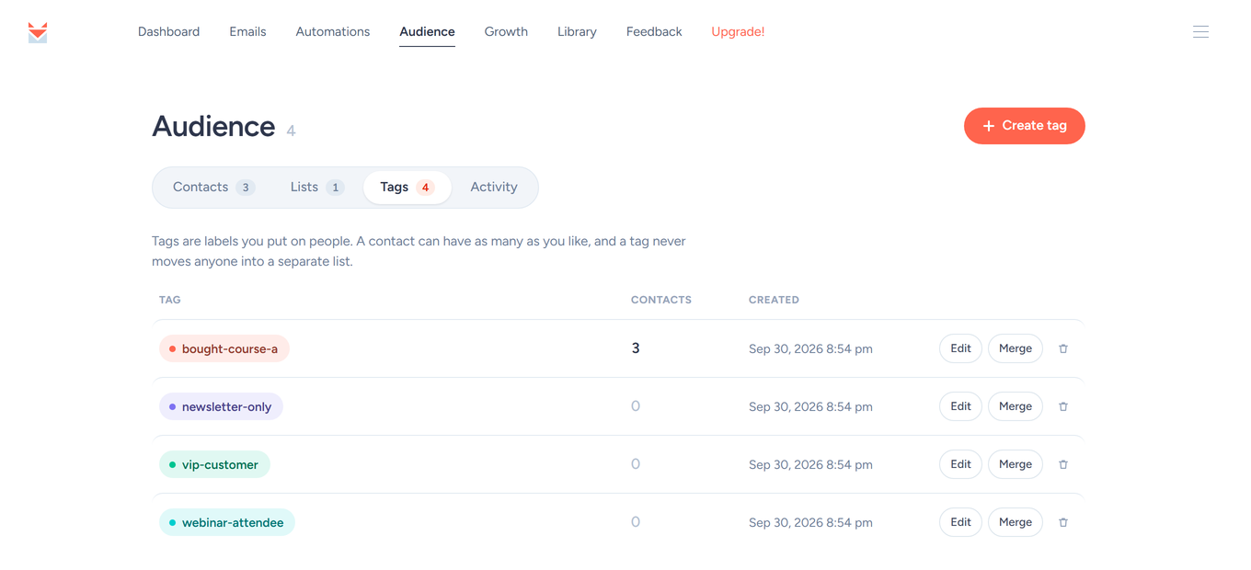Click contact count 0 for newsletter-only

coord(636,406)
